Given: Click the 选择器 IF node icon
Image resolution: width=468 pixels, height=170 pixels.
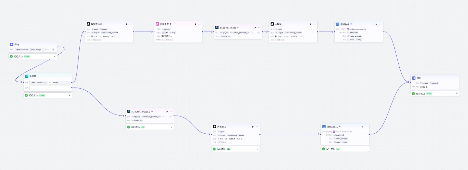Looking at the screenshot, I should (x=27, y=76).
